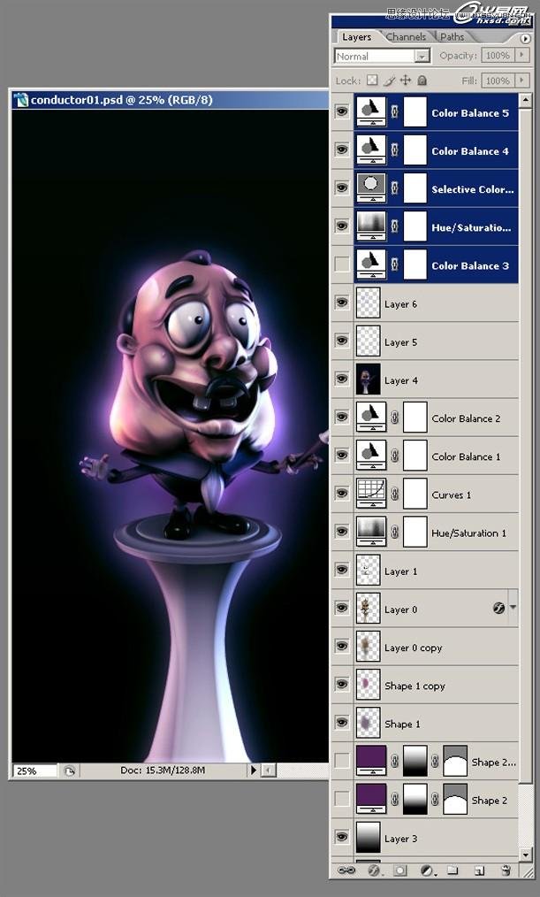This screenshot has height=897, width=540.
Task: Click Color Balance 5 adjustment icon
Action: 371,112
